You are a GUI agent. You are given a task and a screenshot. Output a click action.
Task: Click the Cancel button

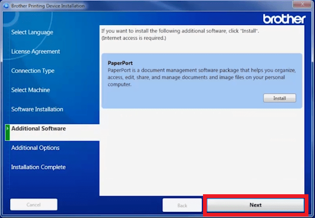pyautogui.click(x=34, y=204)
